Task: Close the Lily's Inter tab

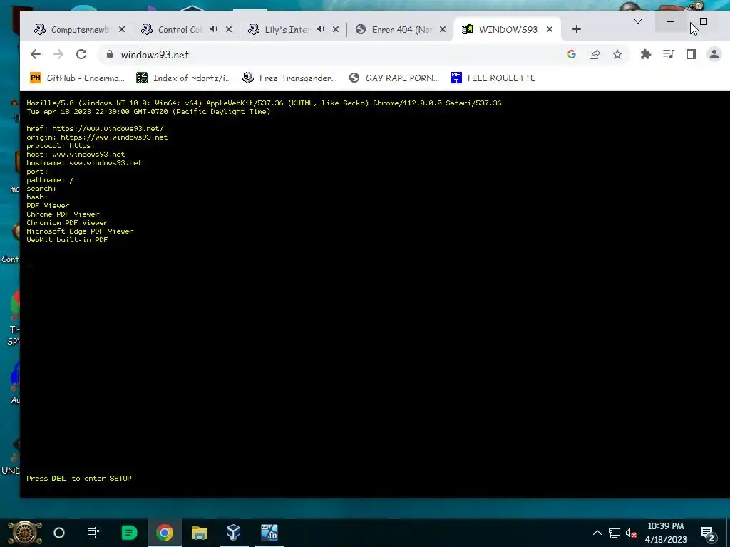Action: (x=336, y=29)
